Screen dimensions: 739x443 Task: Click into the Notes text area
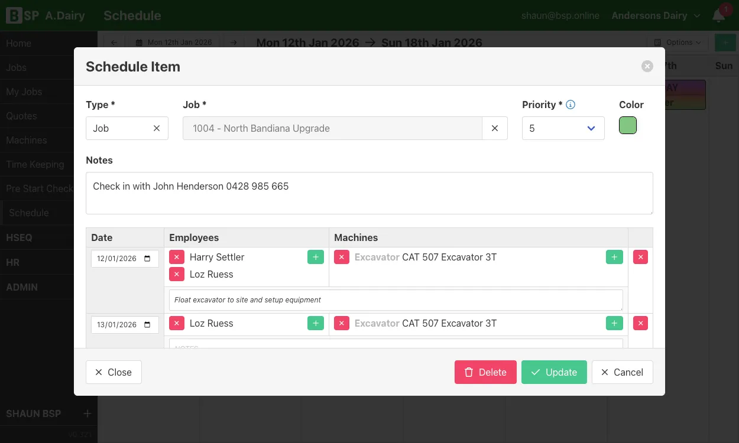[369, 193]
